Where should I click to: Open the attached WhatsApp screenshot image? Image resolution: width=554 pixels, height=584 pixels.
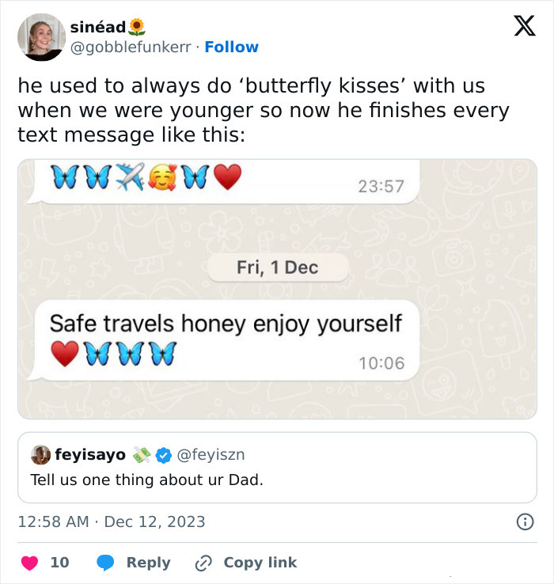277,289
